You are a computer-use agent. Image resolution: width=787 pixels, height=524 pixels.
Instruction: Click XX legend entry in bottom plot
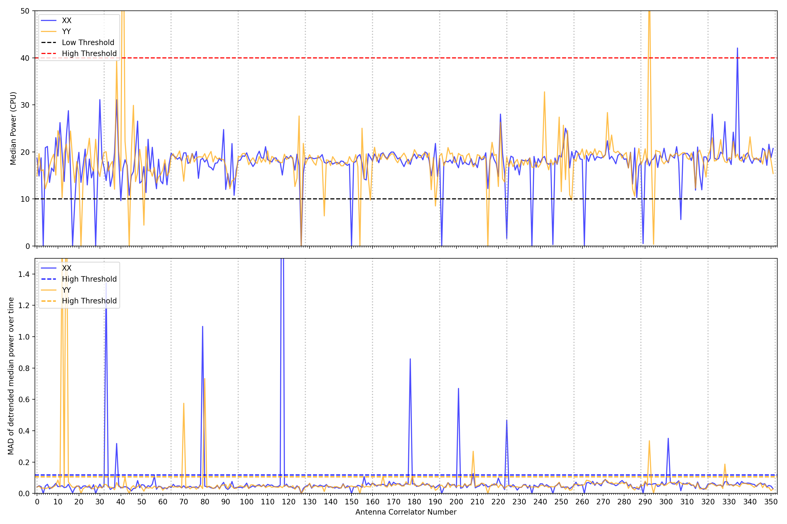(x=67, y=268)
